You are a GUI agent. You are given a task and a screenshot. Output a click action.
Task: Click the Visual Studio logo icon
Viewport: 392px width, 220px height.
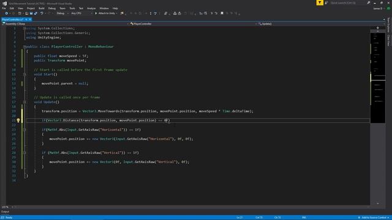[4, 3]
